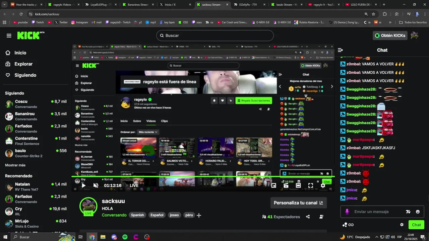Click the Buscar search box
The height and width of the screenshot is (241, 429).
coord(215,35)
